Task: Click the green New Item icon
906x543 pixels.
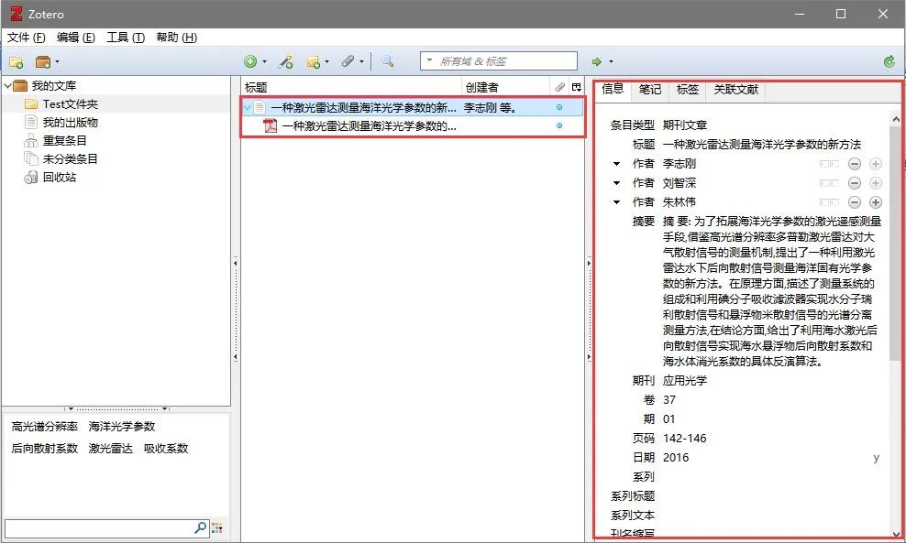Action: [250, 61]
